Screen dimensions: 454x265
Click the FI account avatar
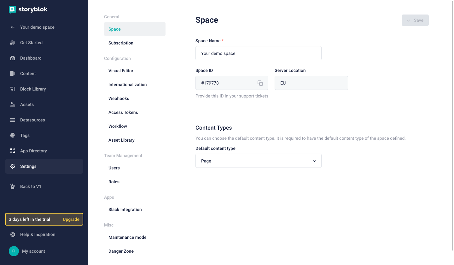(x=14, y=251)
